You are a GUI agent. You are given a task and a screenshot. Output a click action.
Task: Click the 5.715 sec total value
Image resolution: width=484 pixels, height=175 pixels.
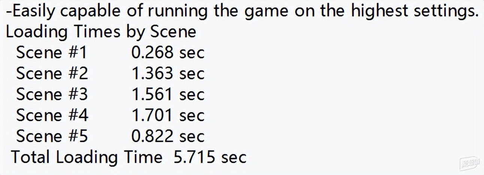click(210, 157)
